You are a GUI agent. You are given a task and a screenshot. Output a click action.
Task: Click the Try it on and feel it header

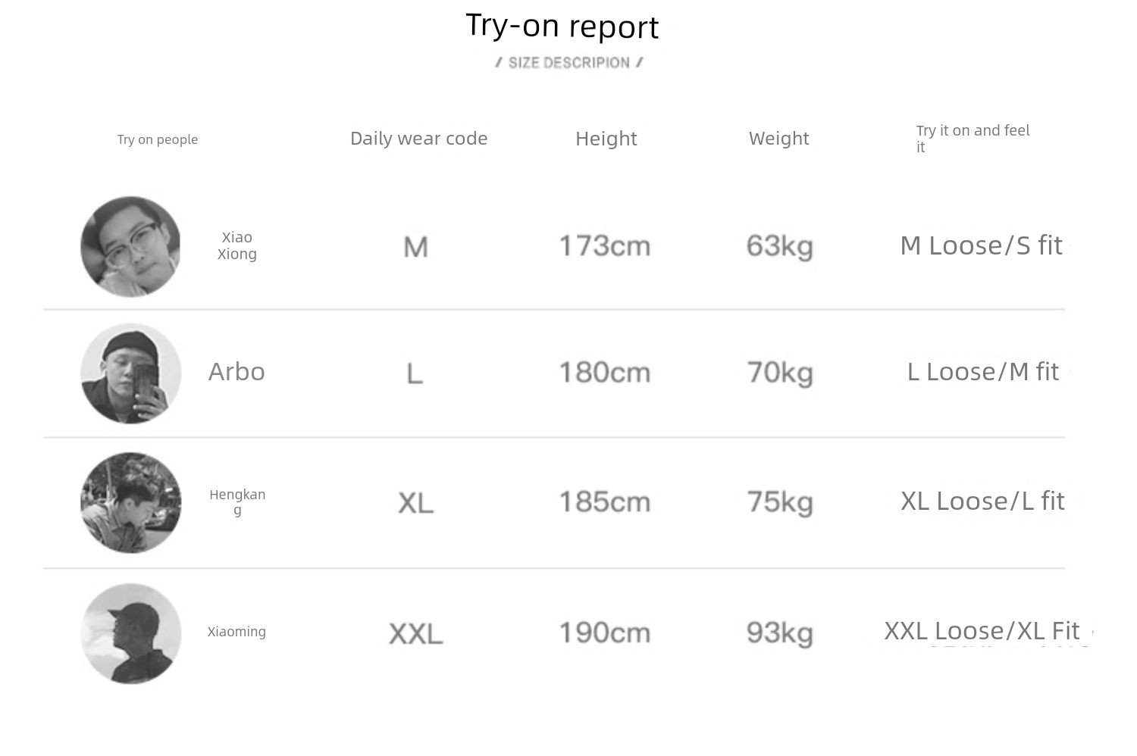973,139
